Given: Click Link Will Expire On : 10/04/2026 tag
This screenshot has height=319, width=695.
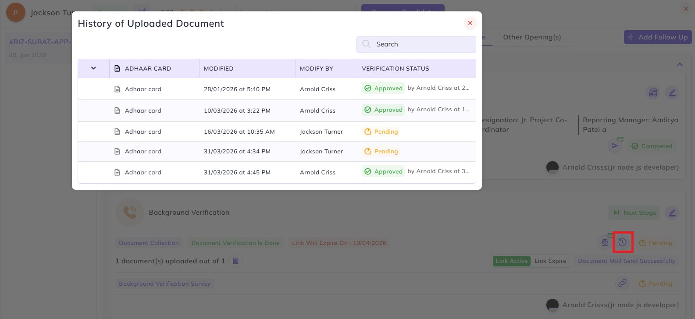Looking at the screenshot, I should tap(339, 243).
